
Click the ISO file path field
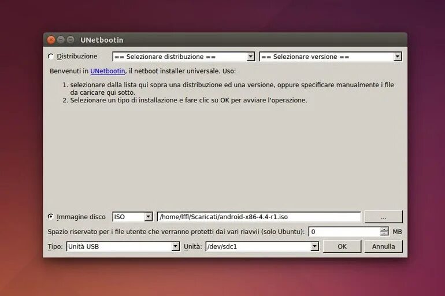[259, 217]
